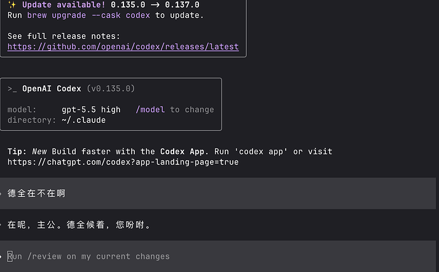Click the '>_' prompt icon beside OpenAI Codex
The height and width of the screenshot is (272, 439).
[x=12, y=89]
